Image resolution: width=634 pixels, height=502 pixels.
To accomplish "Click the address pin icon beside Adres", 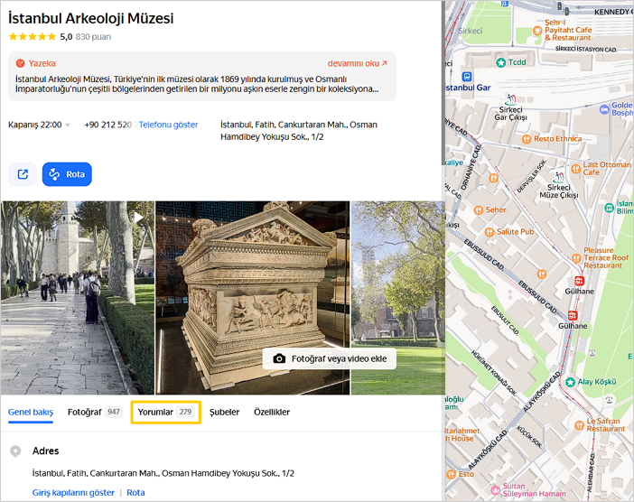I will point(15,451).
